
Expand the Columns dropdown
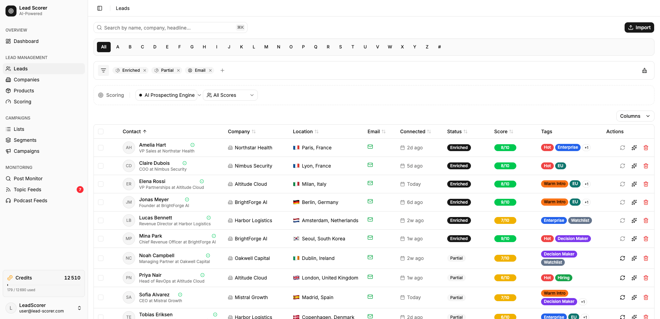click(x=635, y=116)
